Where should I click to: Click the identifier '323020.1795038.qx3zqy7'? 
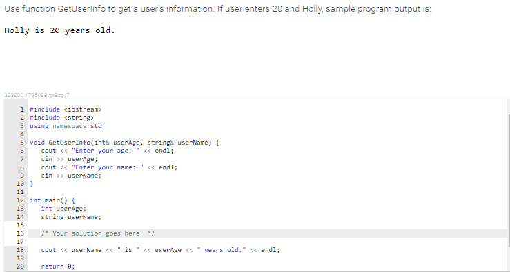[x=37, y=95]
